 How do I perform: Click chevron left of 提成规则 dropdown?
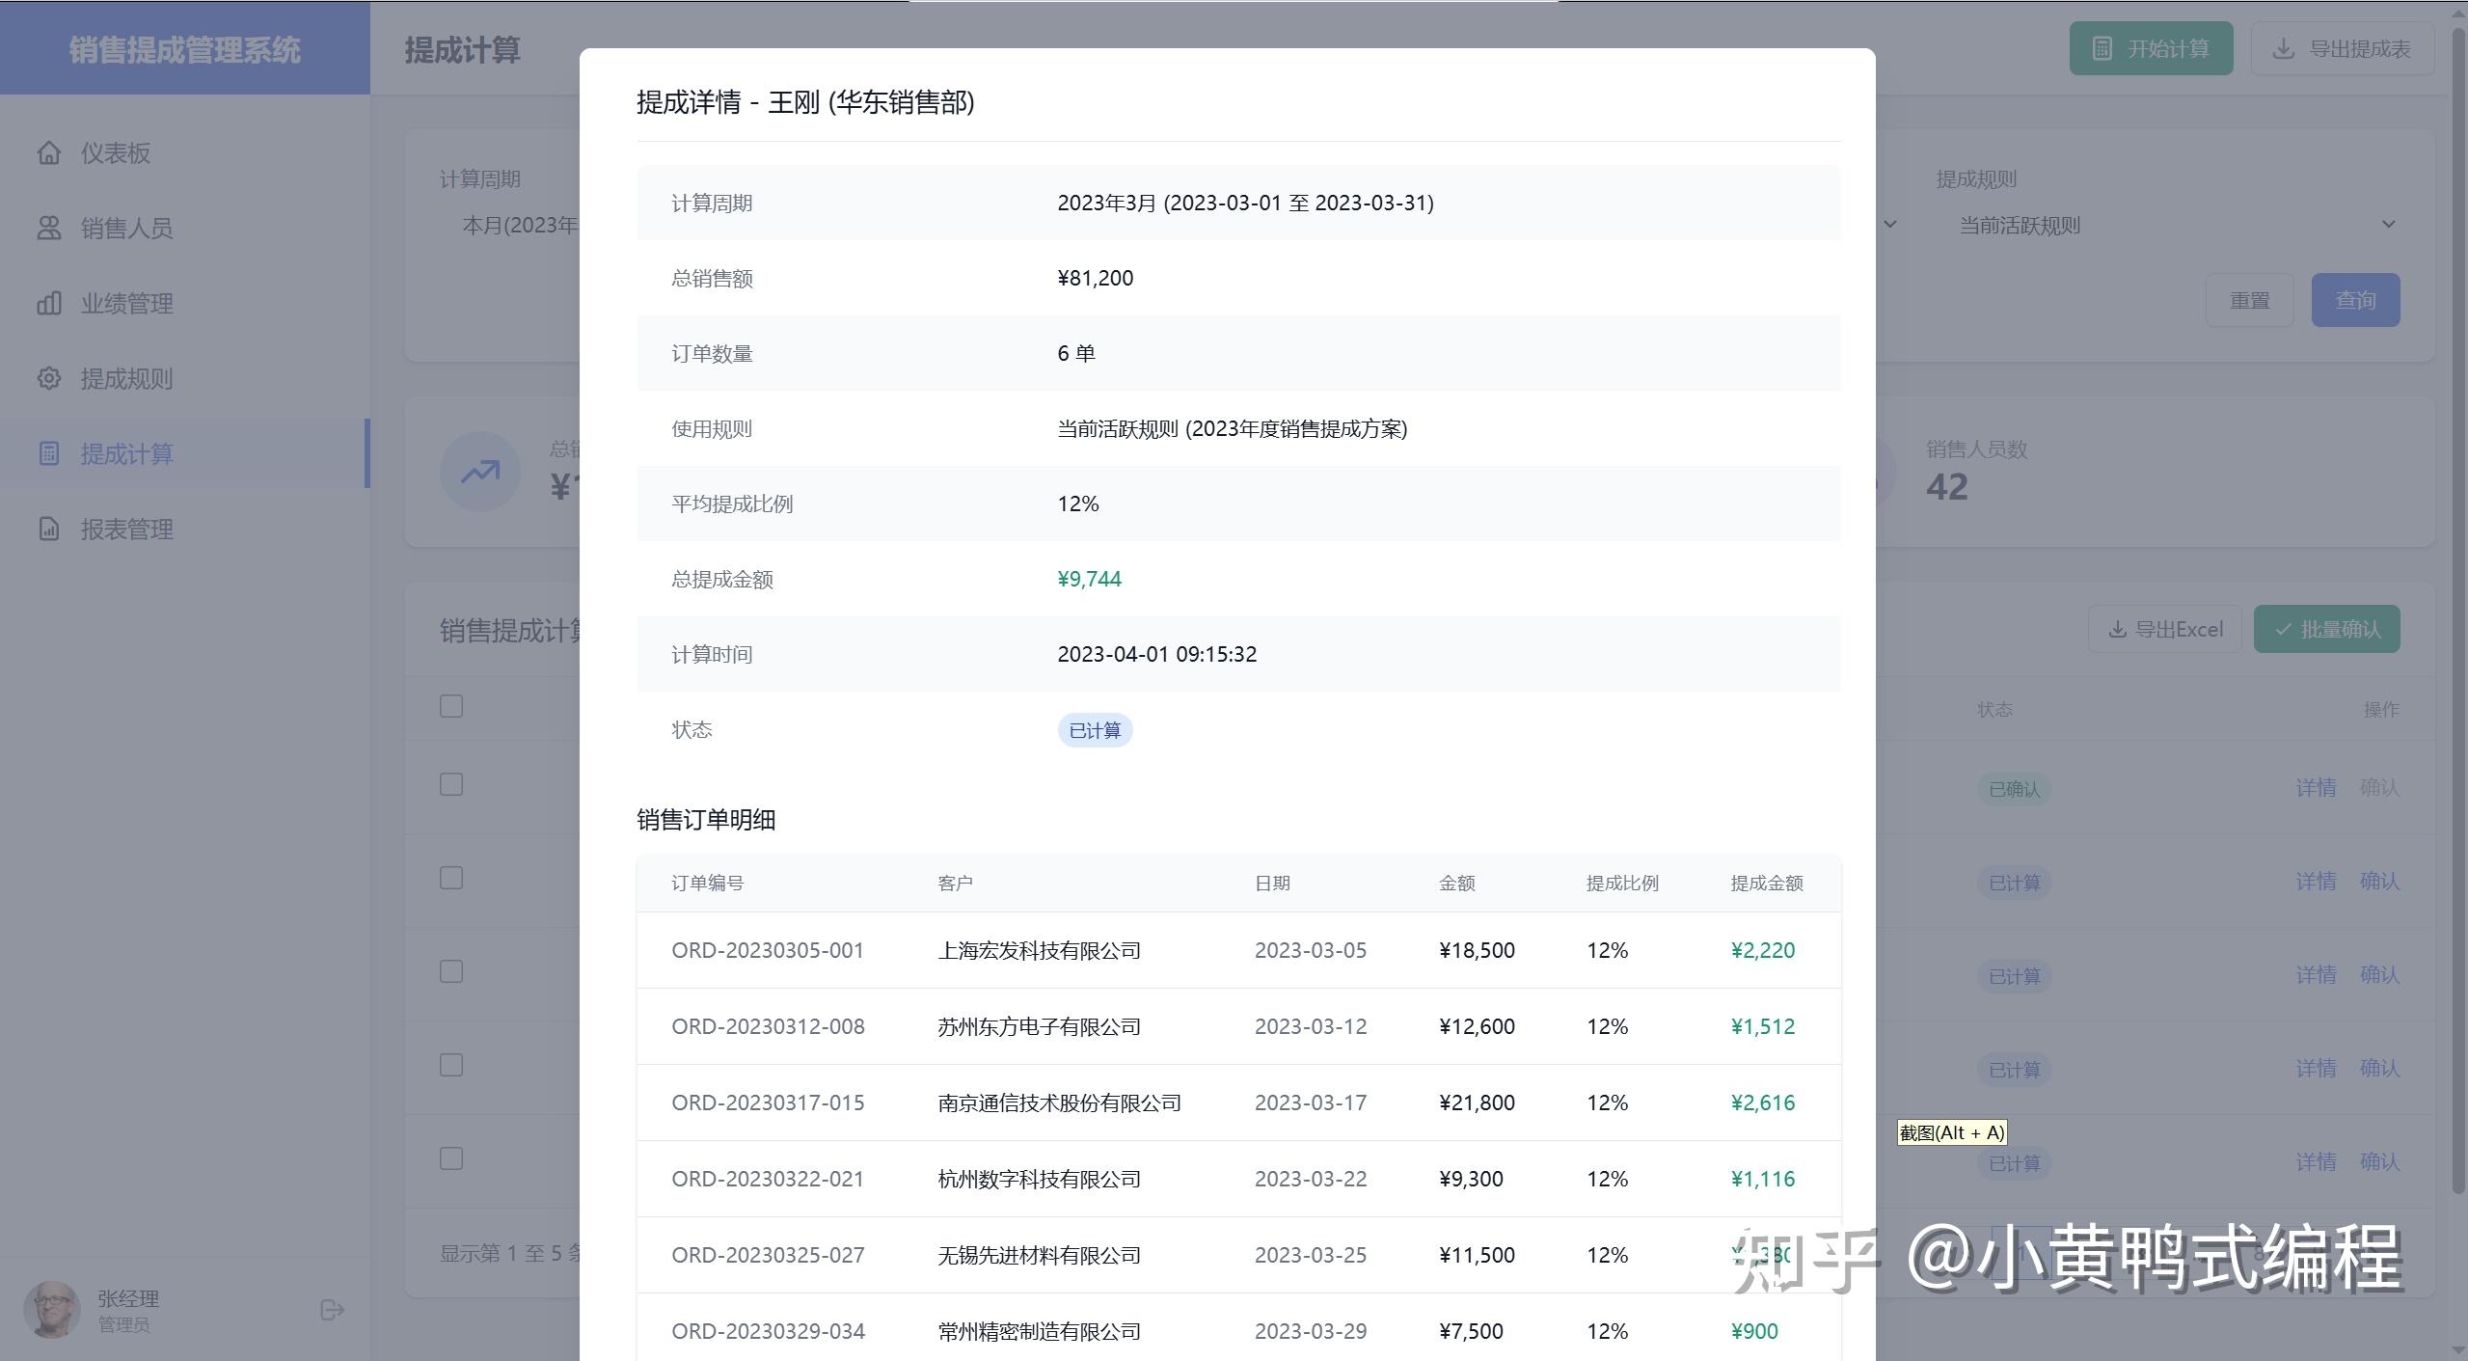[x=1890, y=225]
